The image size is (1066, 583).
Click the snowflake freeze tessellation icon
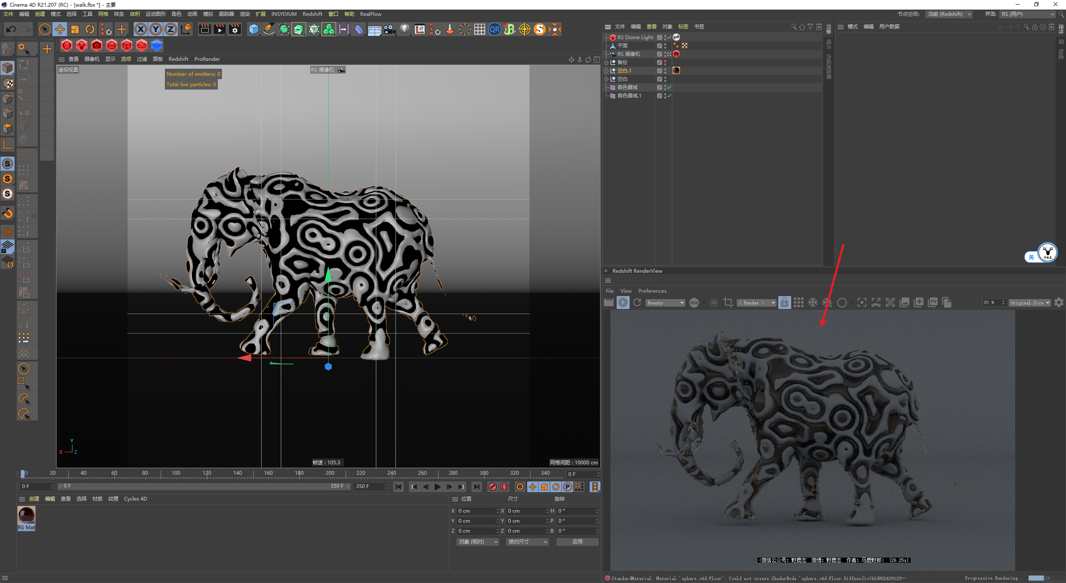point(812,303)
